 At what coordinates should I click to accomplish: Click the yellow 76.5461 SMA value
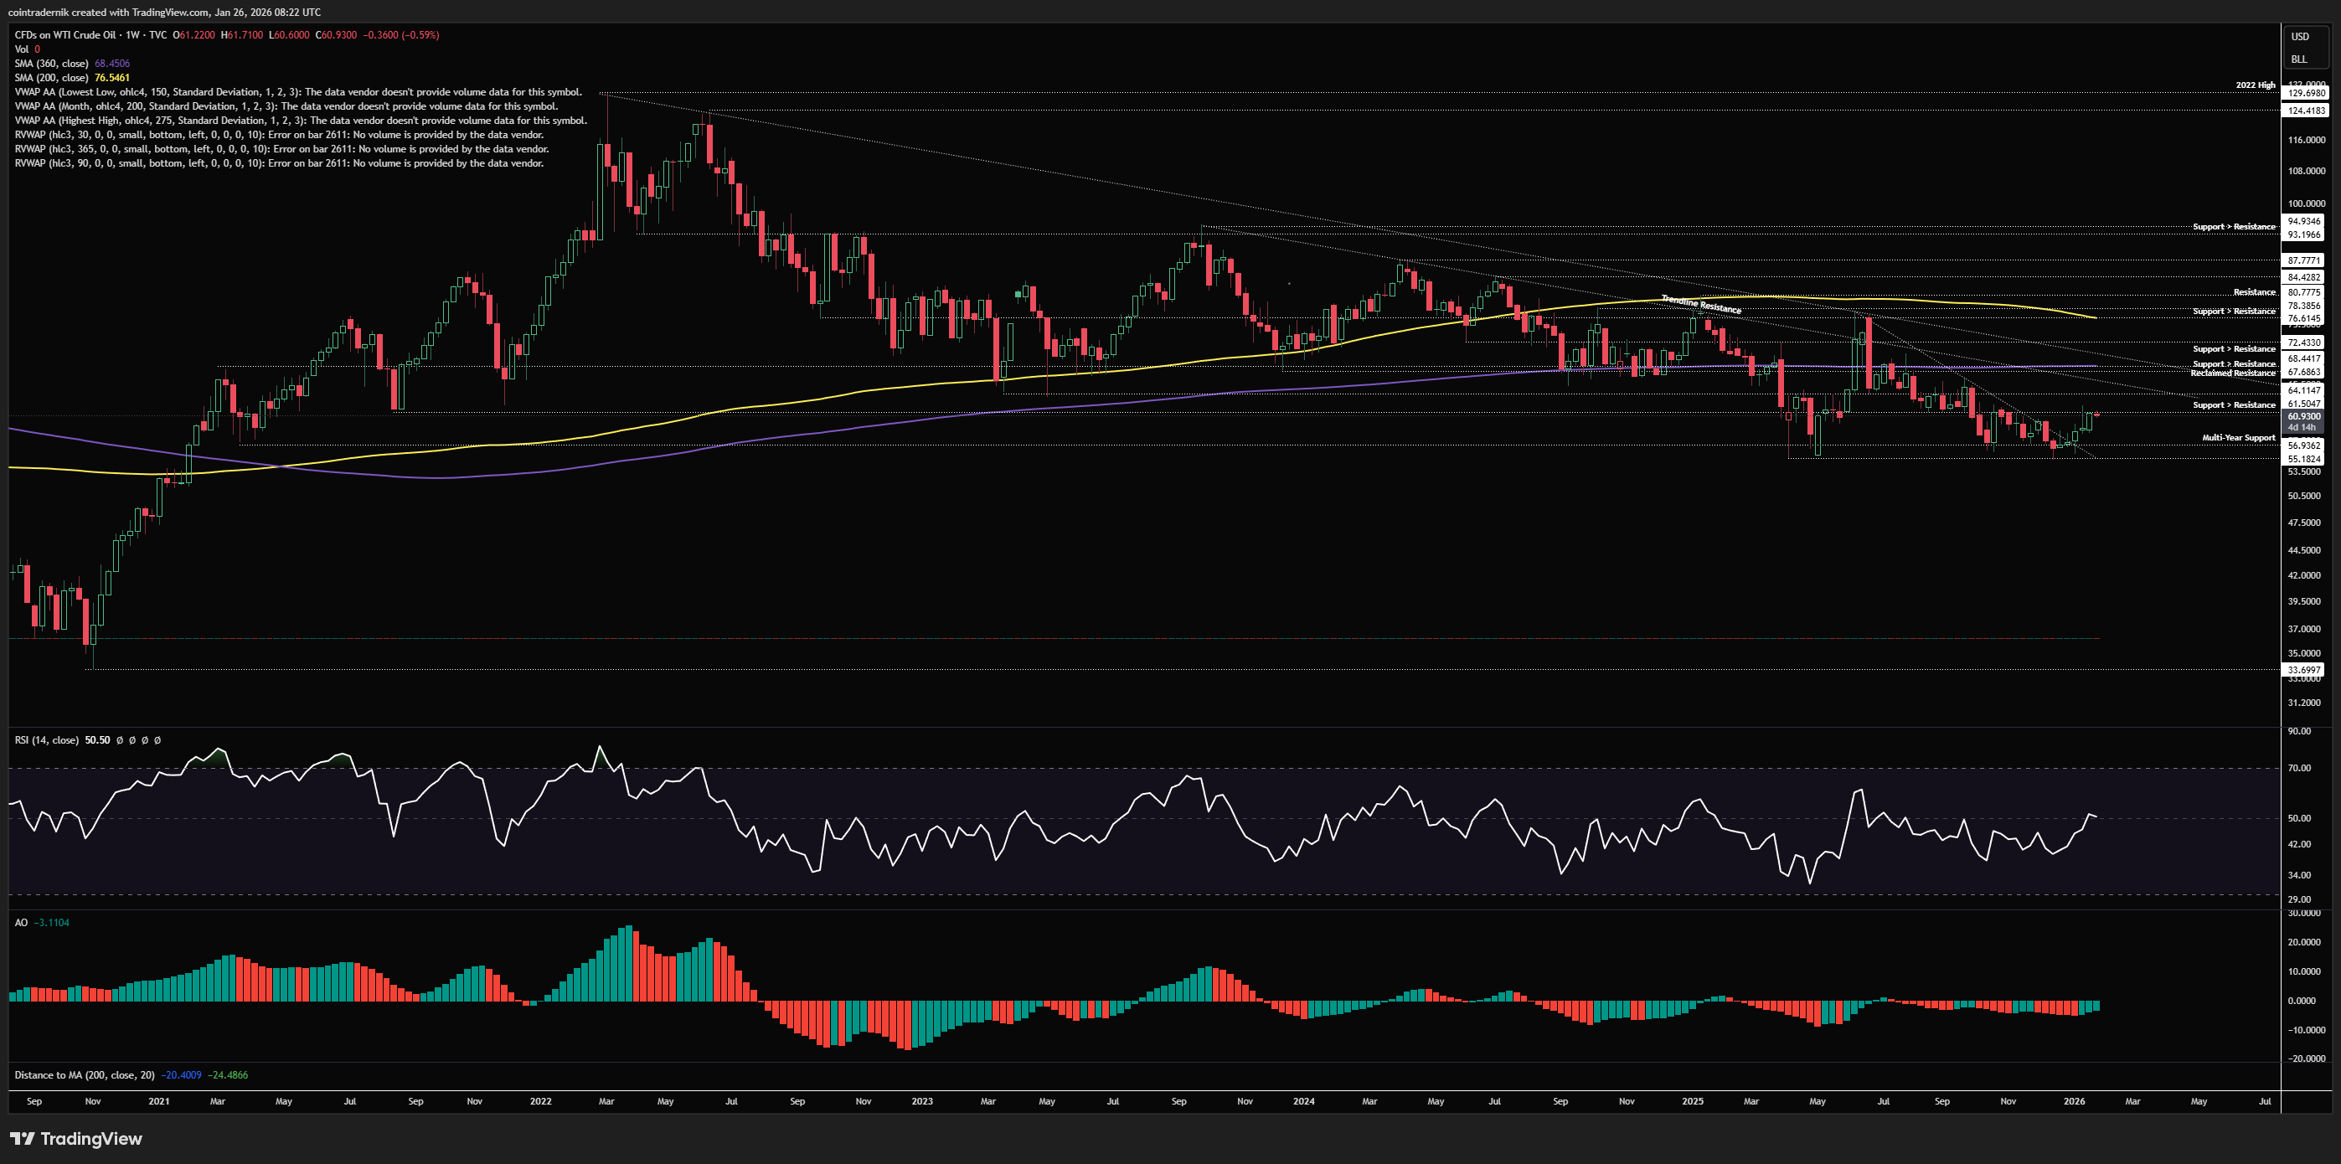(x=111, y=78)
